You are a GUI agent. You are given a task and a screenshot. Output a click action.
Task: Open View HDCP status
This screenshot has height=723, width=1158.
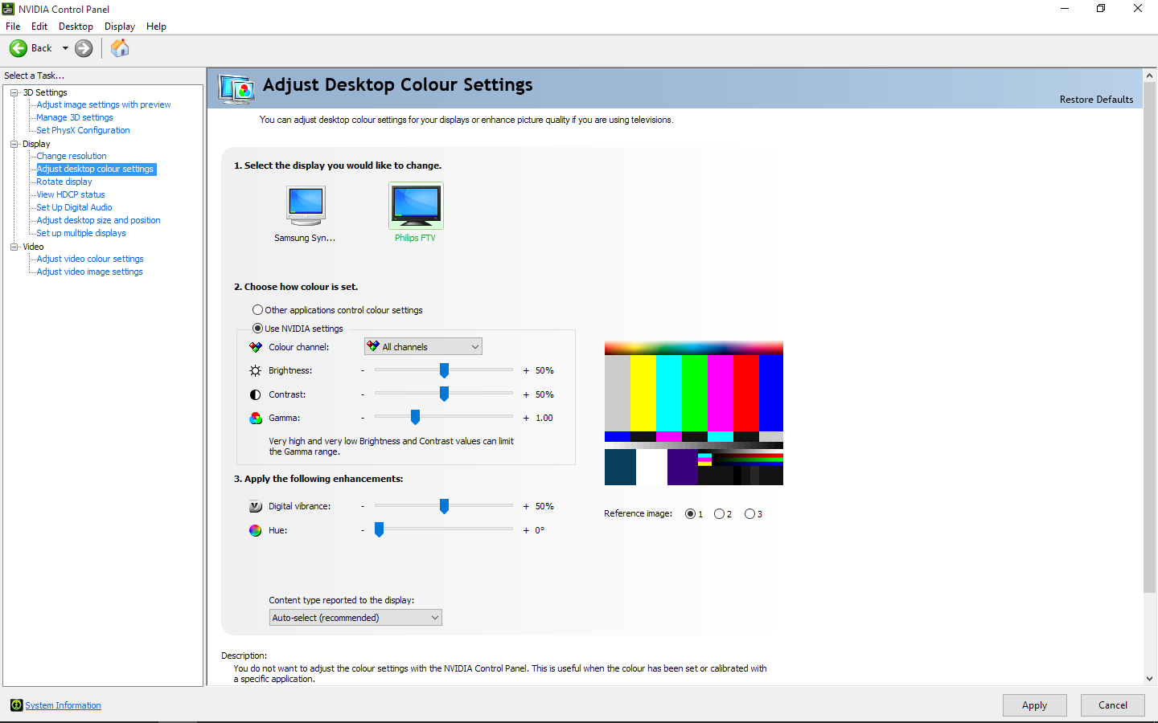pyautogui.click(x=71, y=194)
